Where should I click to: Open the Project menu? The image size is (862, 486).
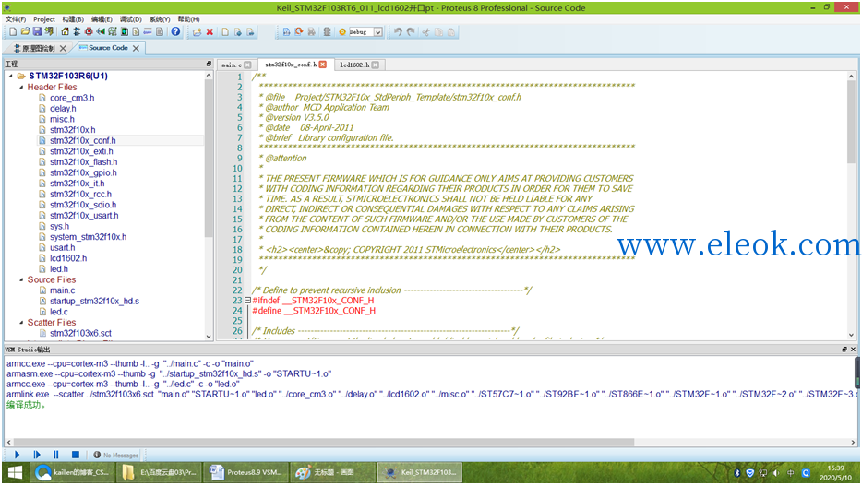tap(44, 19)
